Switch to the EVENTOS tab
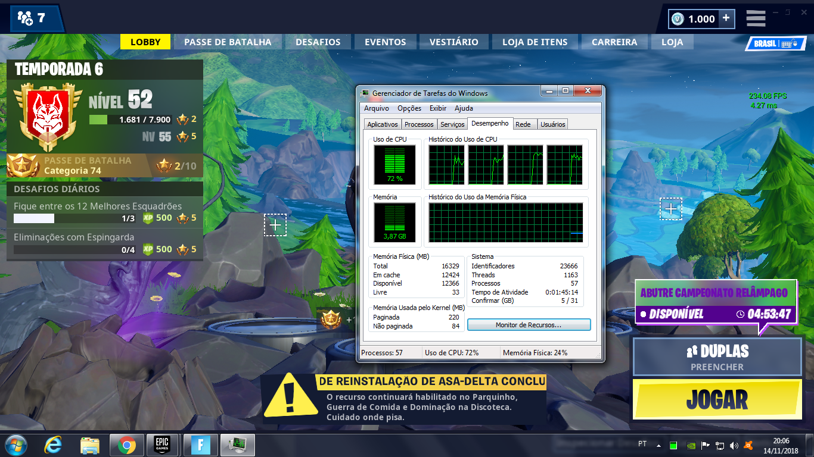The height and width of the screenshot is (457, 814). tap(386, 42)
